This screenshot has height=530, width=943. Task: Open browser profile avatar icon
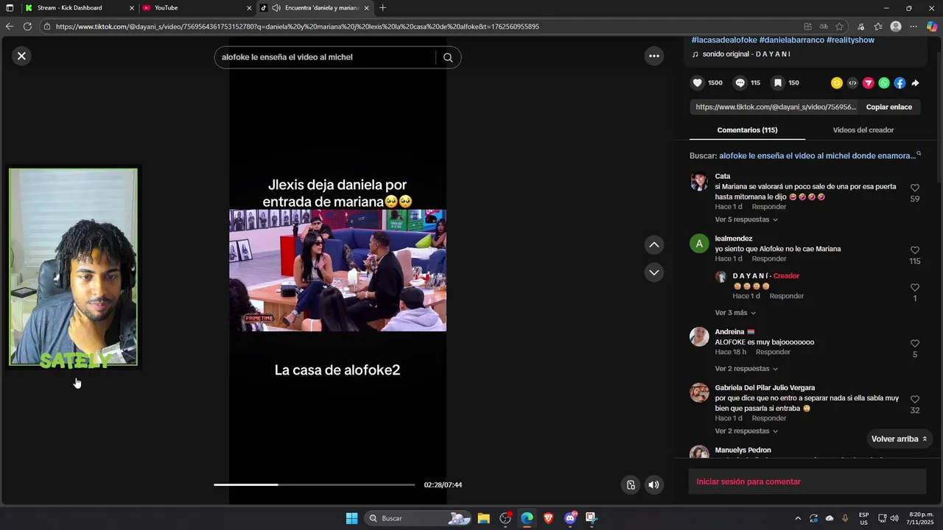(896, 26)
